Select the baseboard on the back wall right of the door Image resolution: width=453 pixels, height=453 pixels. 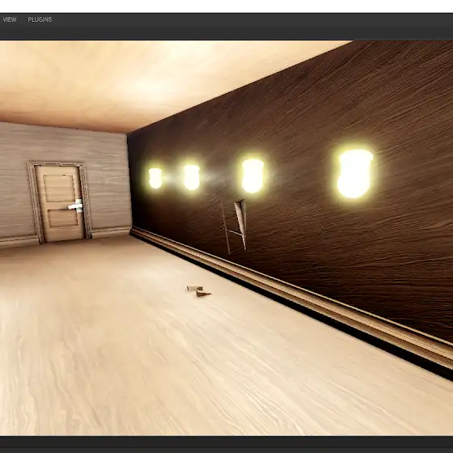(x=111, y=231)
